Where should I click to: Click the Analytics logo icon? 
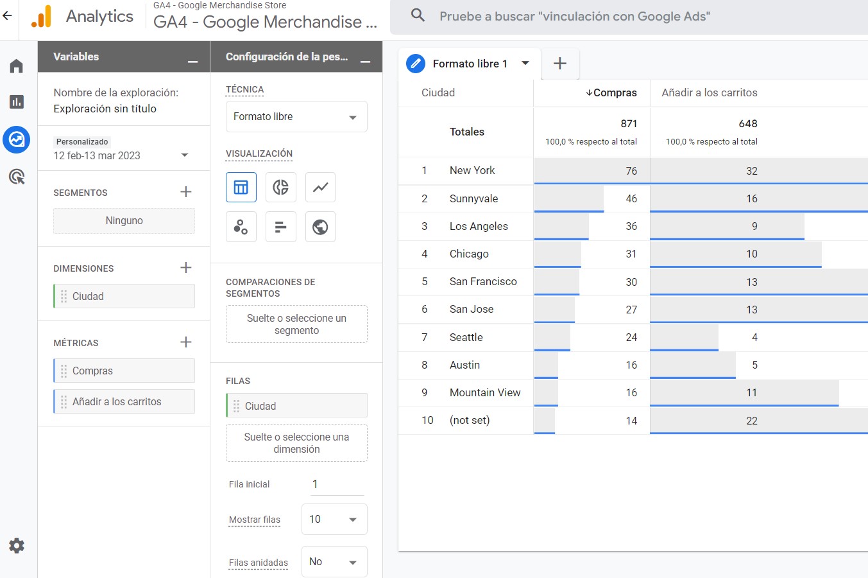(42, 17)
